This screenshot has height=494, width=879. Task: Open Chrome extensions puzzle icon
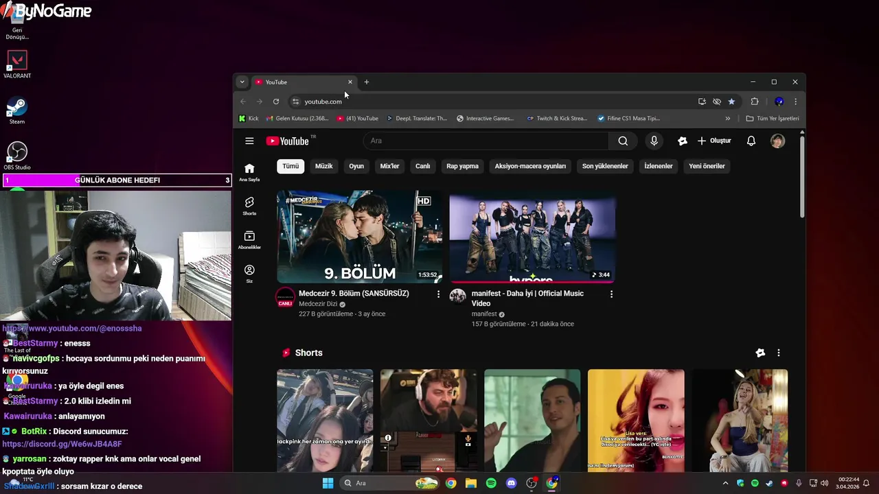click(755, 102)
